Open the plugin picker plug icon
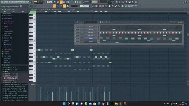 [113, 6]
